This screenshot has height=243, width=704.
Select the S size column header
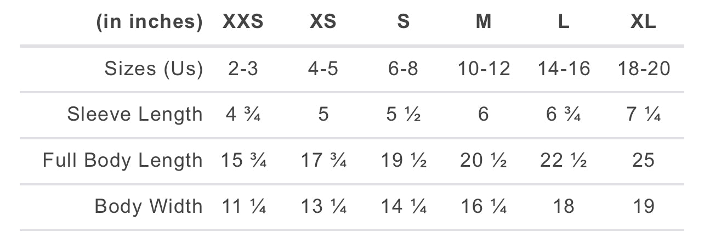pos(403,22)
